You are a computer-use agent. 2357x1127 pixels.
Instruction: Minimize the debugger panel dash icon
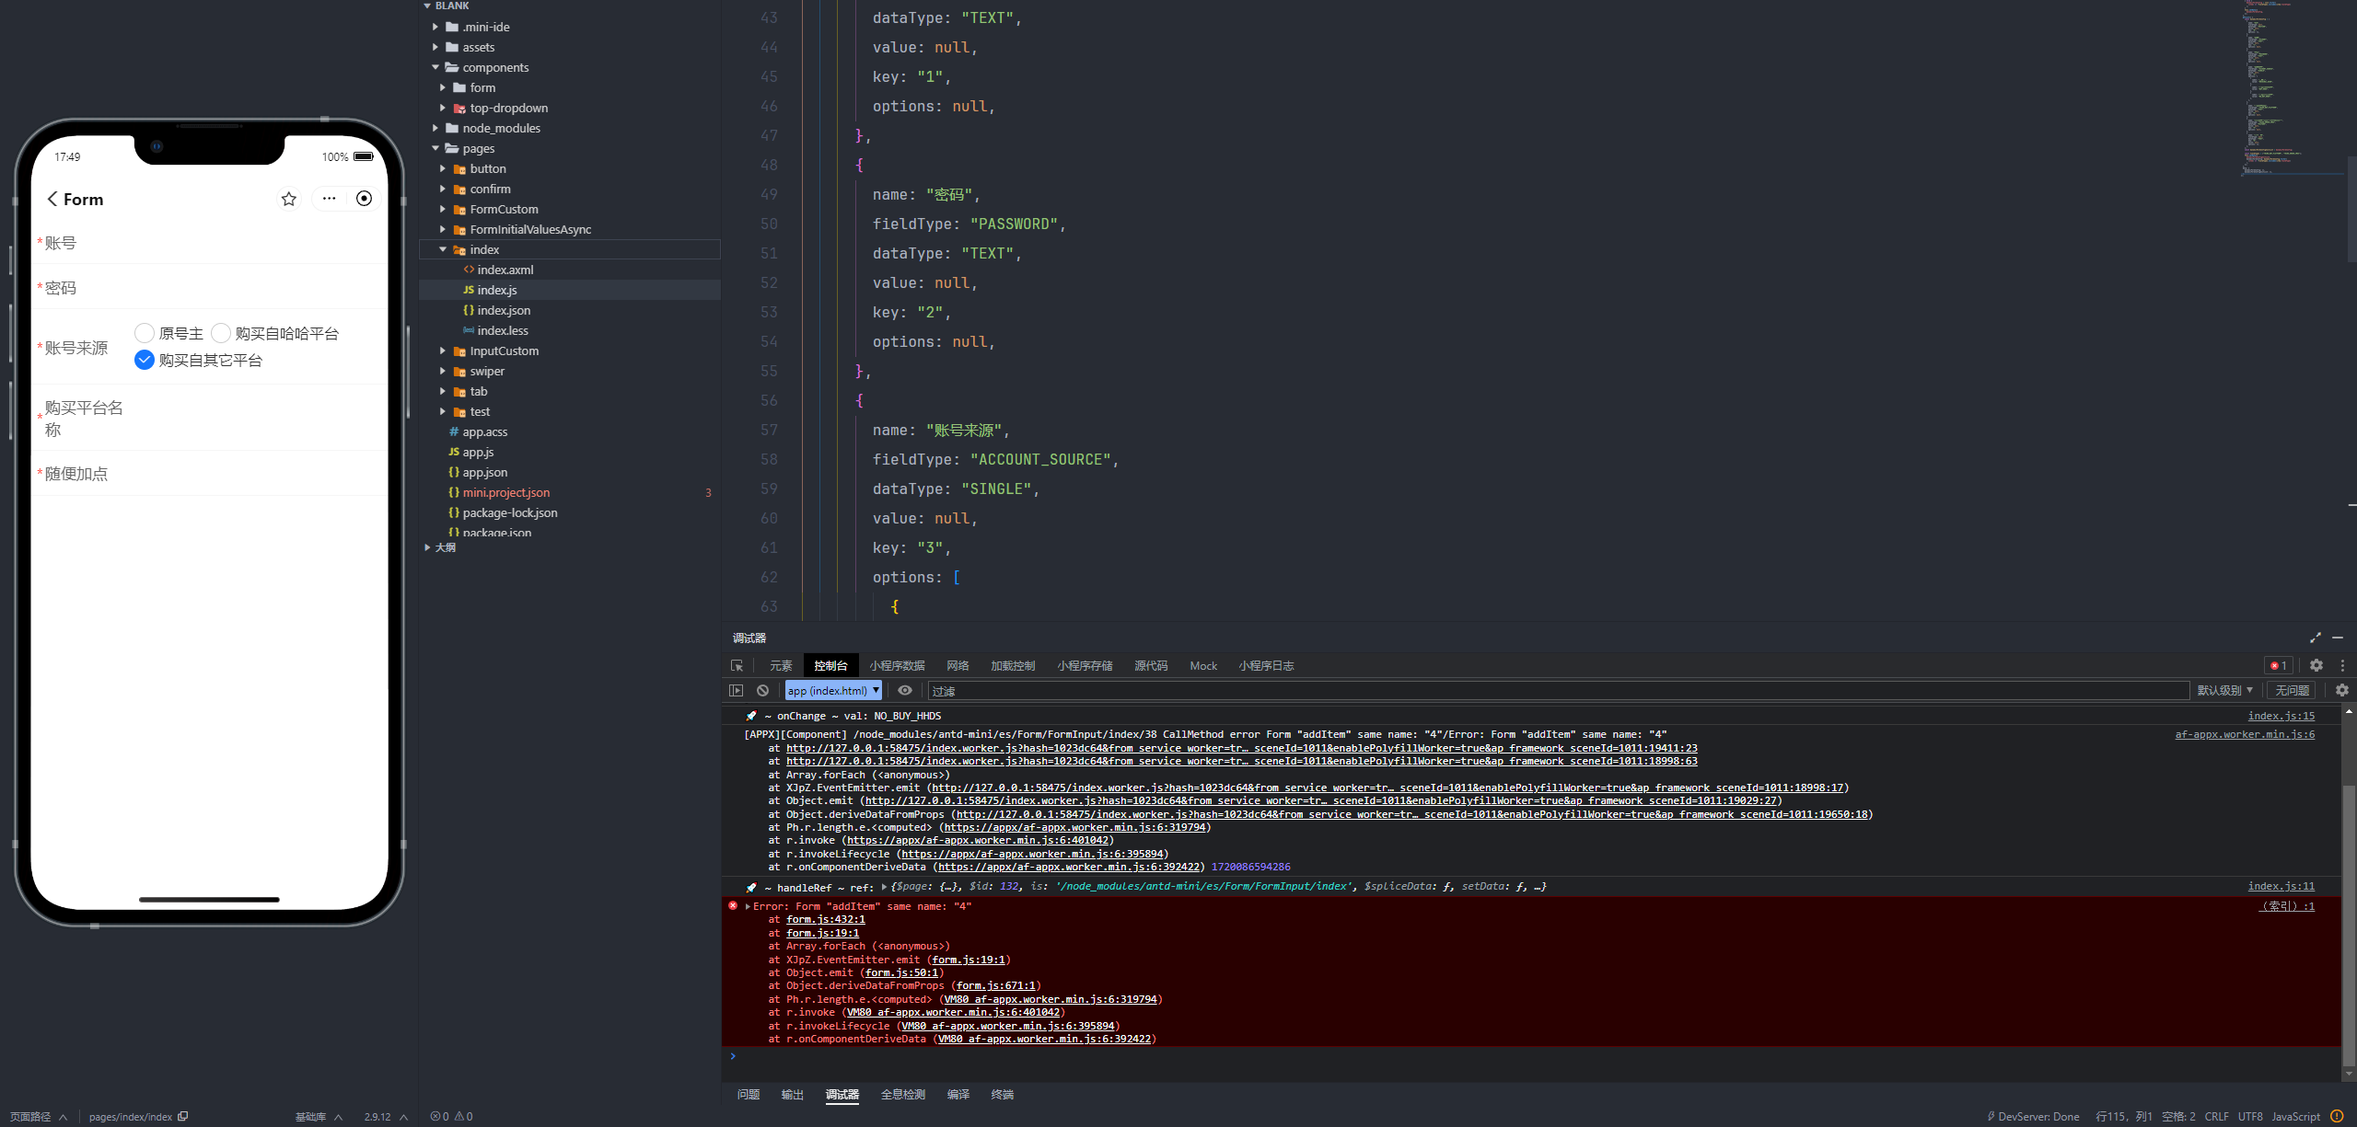point(2338,638)
